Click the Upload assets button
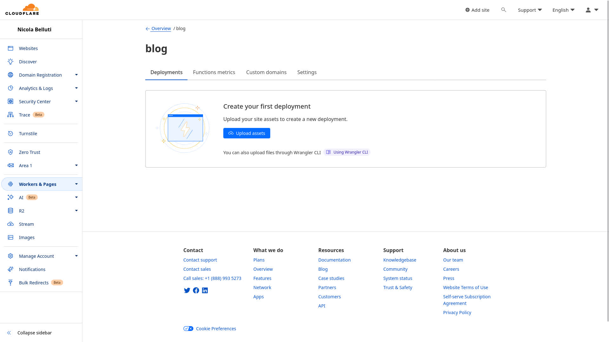609x342 pixels. pos(246,133)
